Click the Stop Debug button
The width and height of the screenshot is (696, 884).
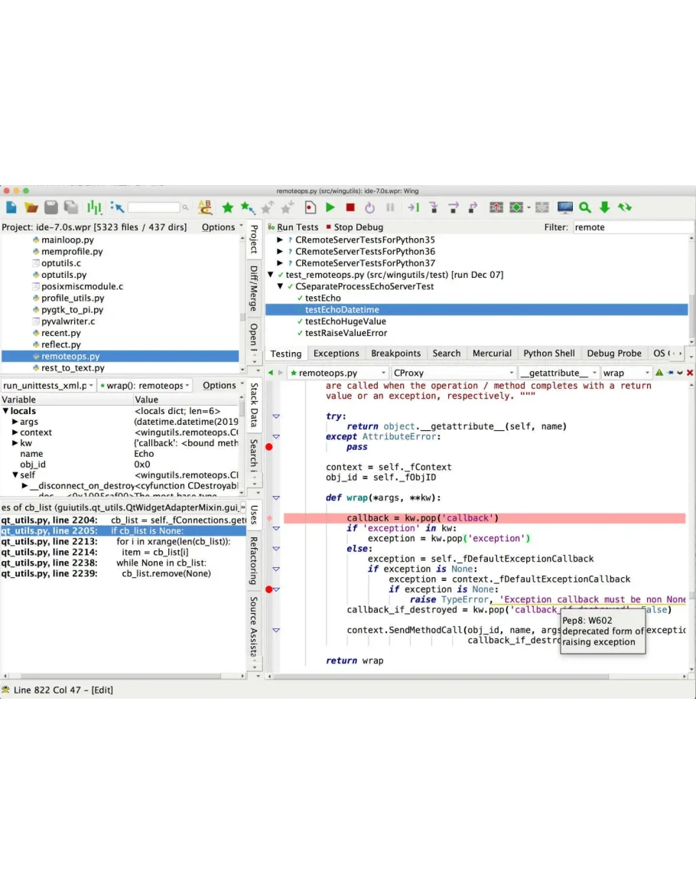pyautogui.click(x=354, y=227)
